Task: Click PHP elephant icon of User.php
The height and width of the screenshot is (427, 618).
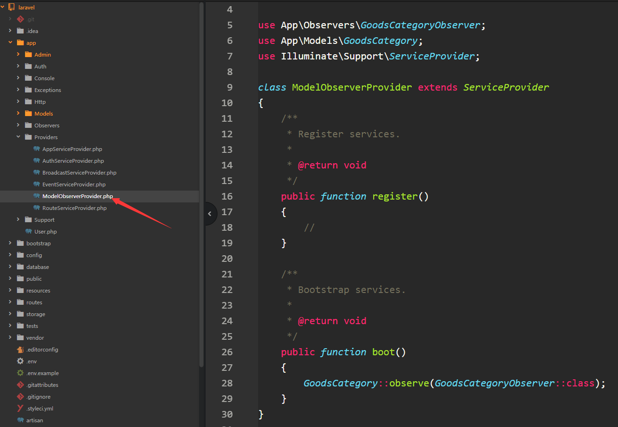Action: point(28,232)
